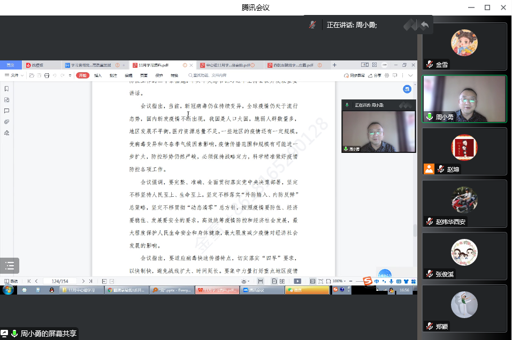Click the red 开始 ribbon button
Screen dimensions: 512x340
point(82,75)
